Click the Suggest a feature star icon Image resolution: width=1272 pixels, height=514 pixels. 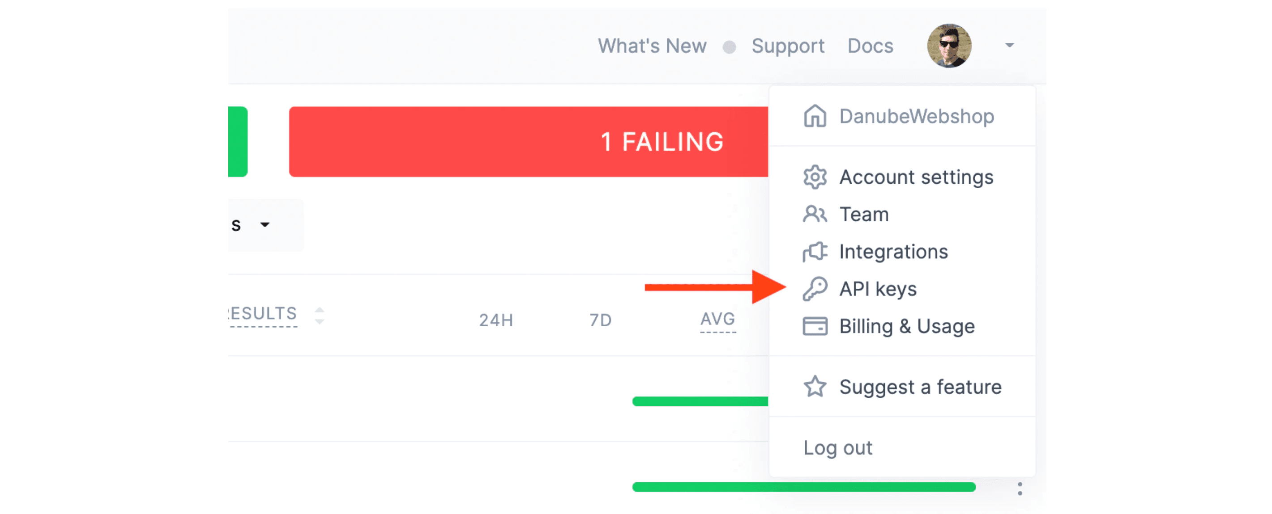[814, 386]
